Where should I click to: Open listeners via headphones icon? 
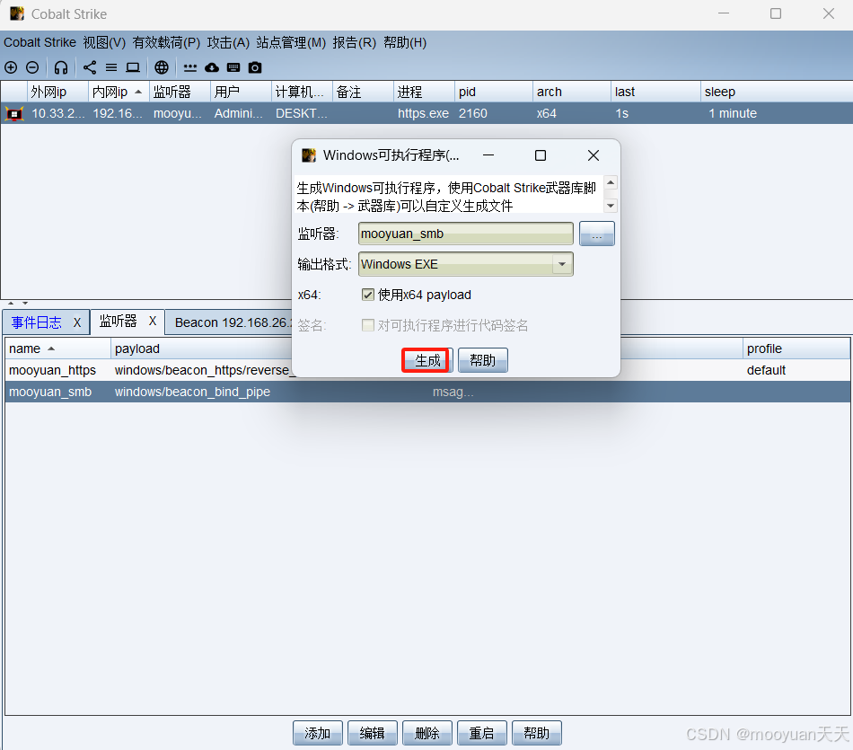click(61, 67)
